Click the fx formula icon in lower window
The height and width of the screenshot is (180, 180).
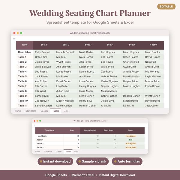click(34, 125)
